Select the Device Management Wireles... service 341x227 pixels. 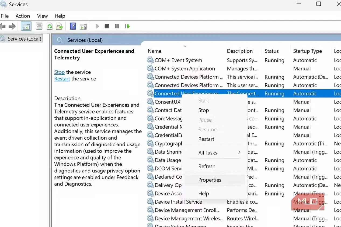[189, 218]
